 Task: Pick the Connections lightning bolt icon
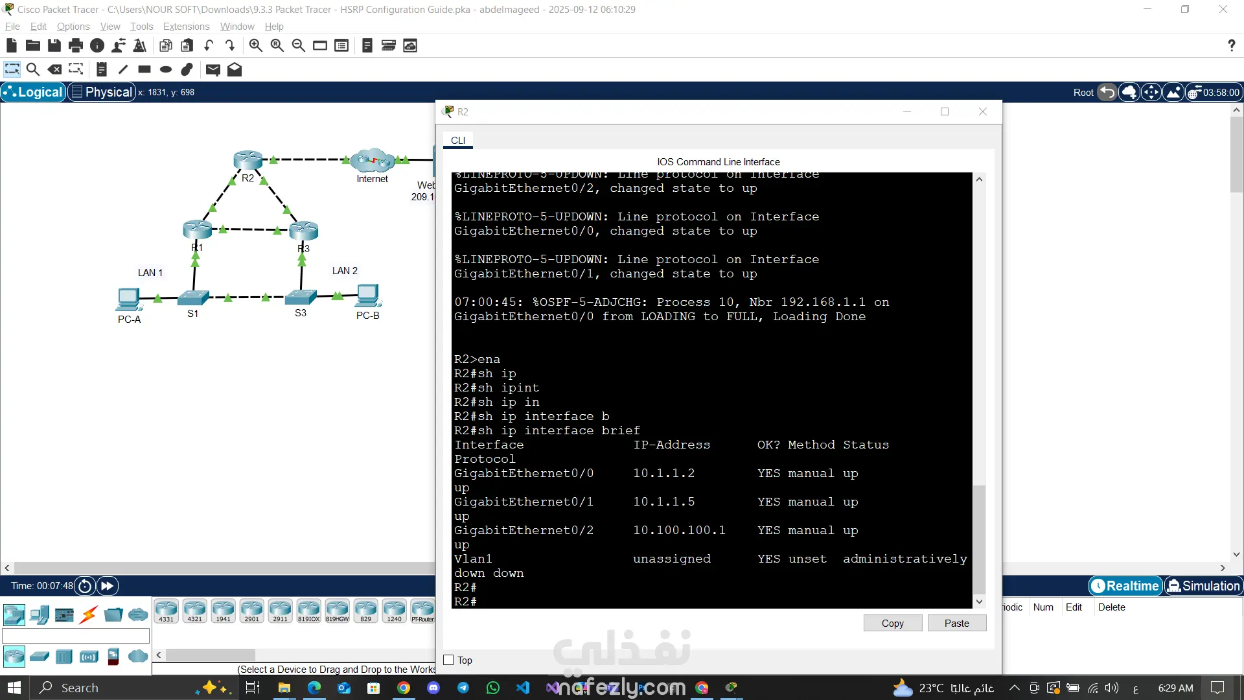(x=89, y=614)
